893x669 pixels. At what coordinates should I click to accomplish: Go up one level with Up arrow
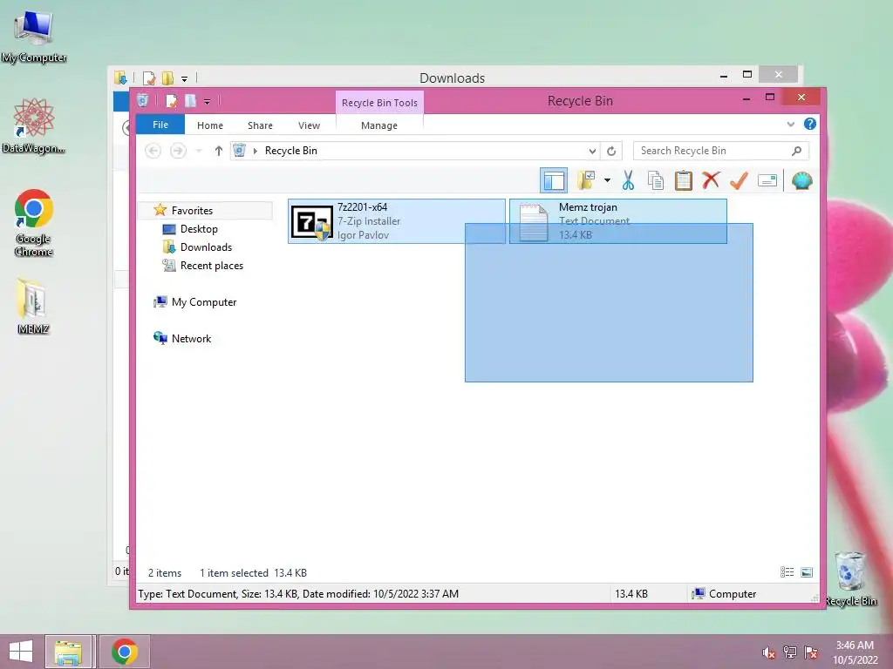click(x=218, y=151)
